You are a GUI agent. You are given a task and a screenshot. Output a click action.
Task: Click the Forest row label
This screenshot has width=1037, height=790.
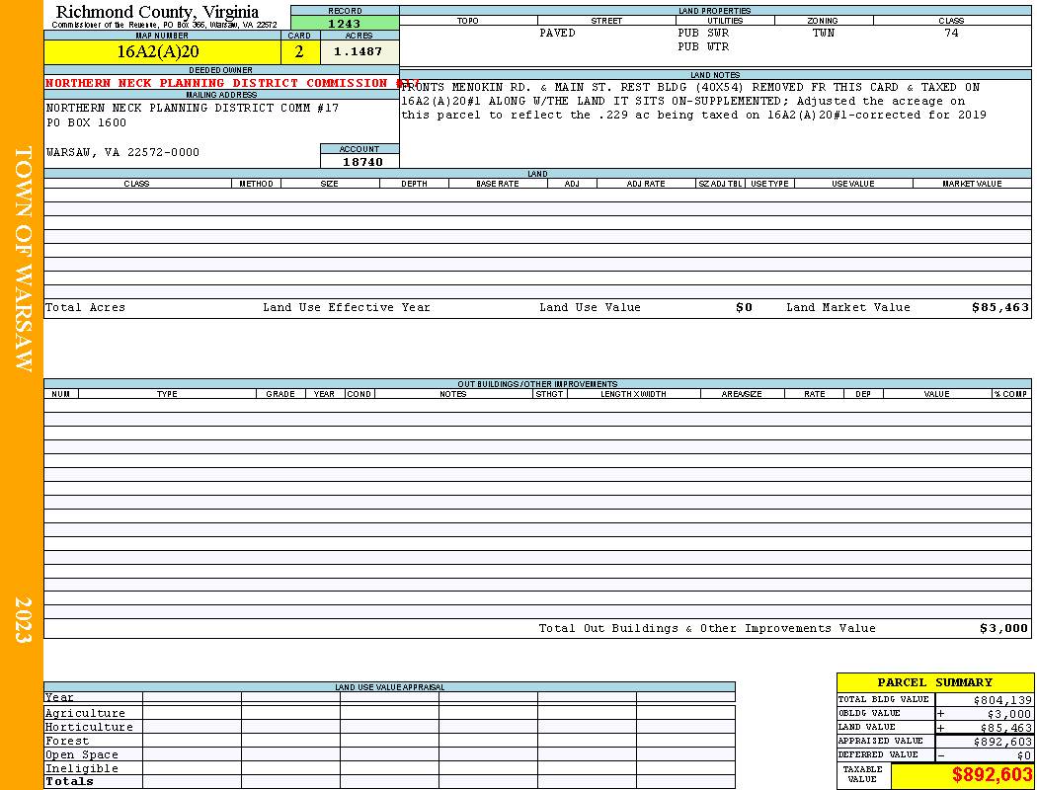pos(67,741)
